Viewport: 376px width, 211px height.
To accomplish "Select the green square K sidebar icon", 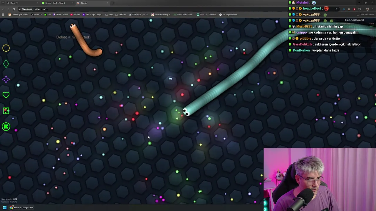I will click(6, 111).
